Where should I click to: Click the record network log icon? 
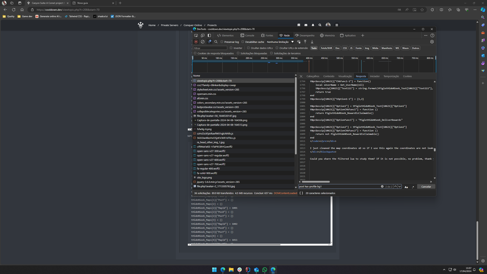click(x=196, y=42)
